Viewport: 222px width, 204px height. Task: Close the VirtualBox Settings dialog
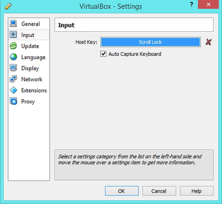coord(208,4)
